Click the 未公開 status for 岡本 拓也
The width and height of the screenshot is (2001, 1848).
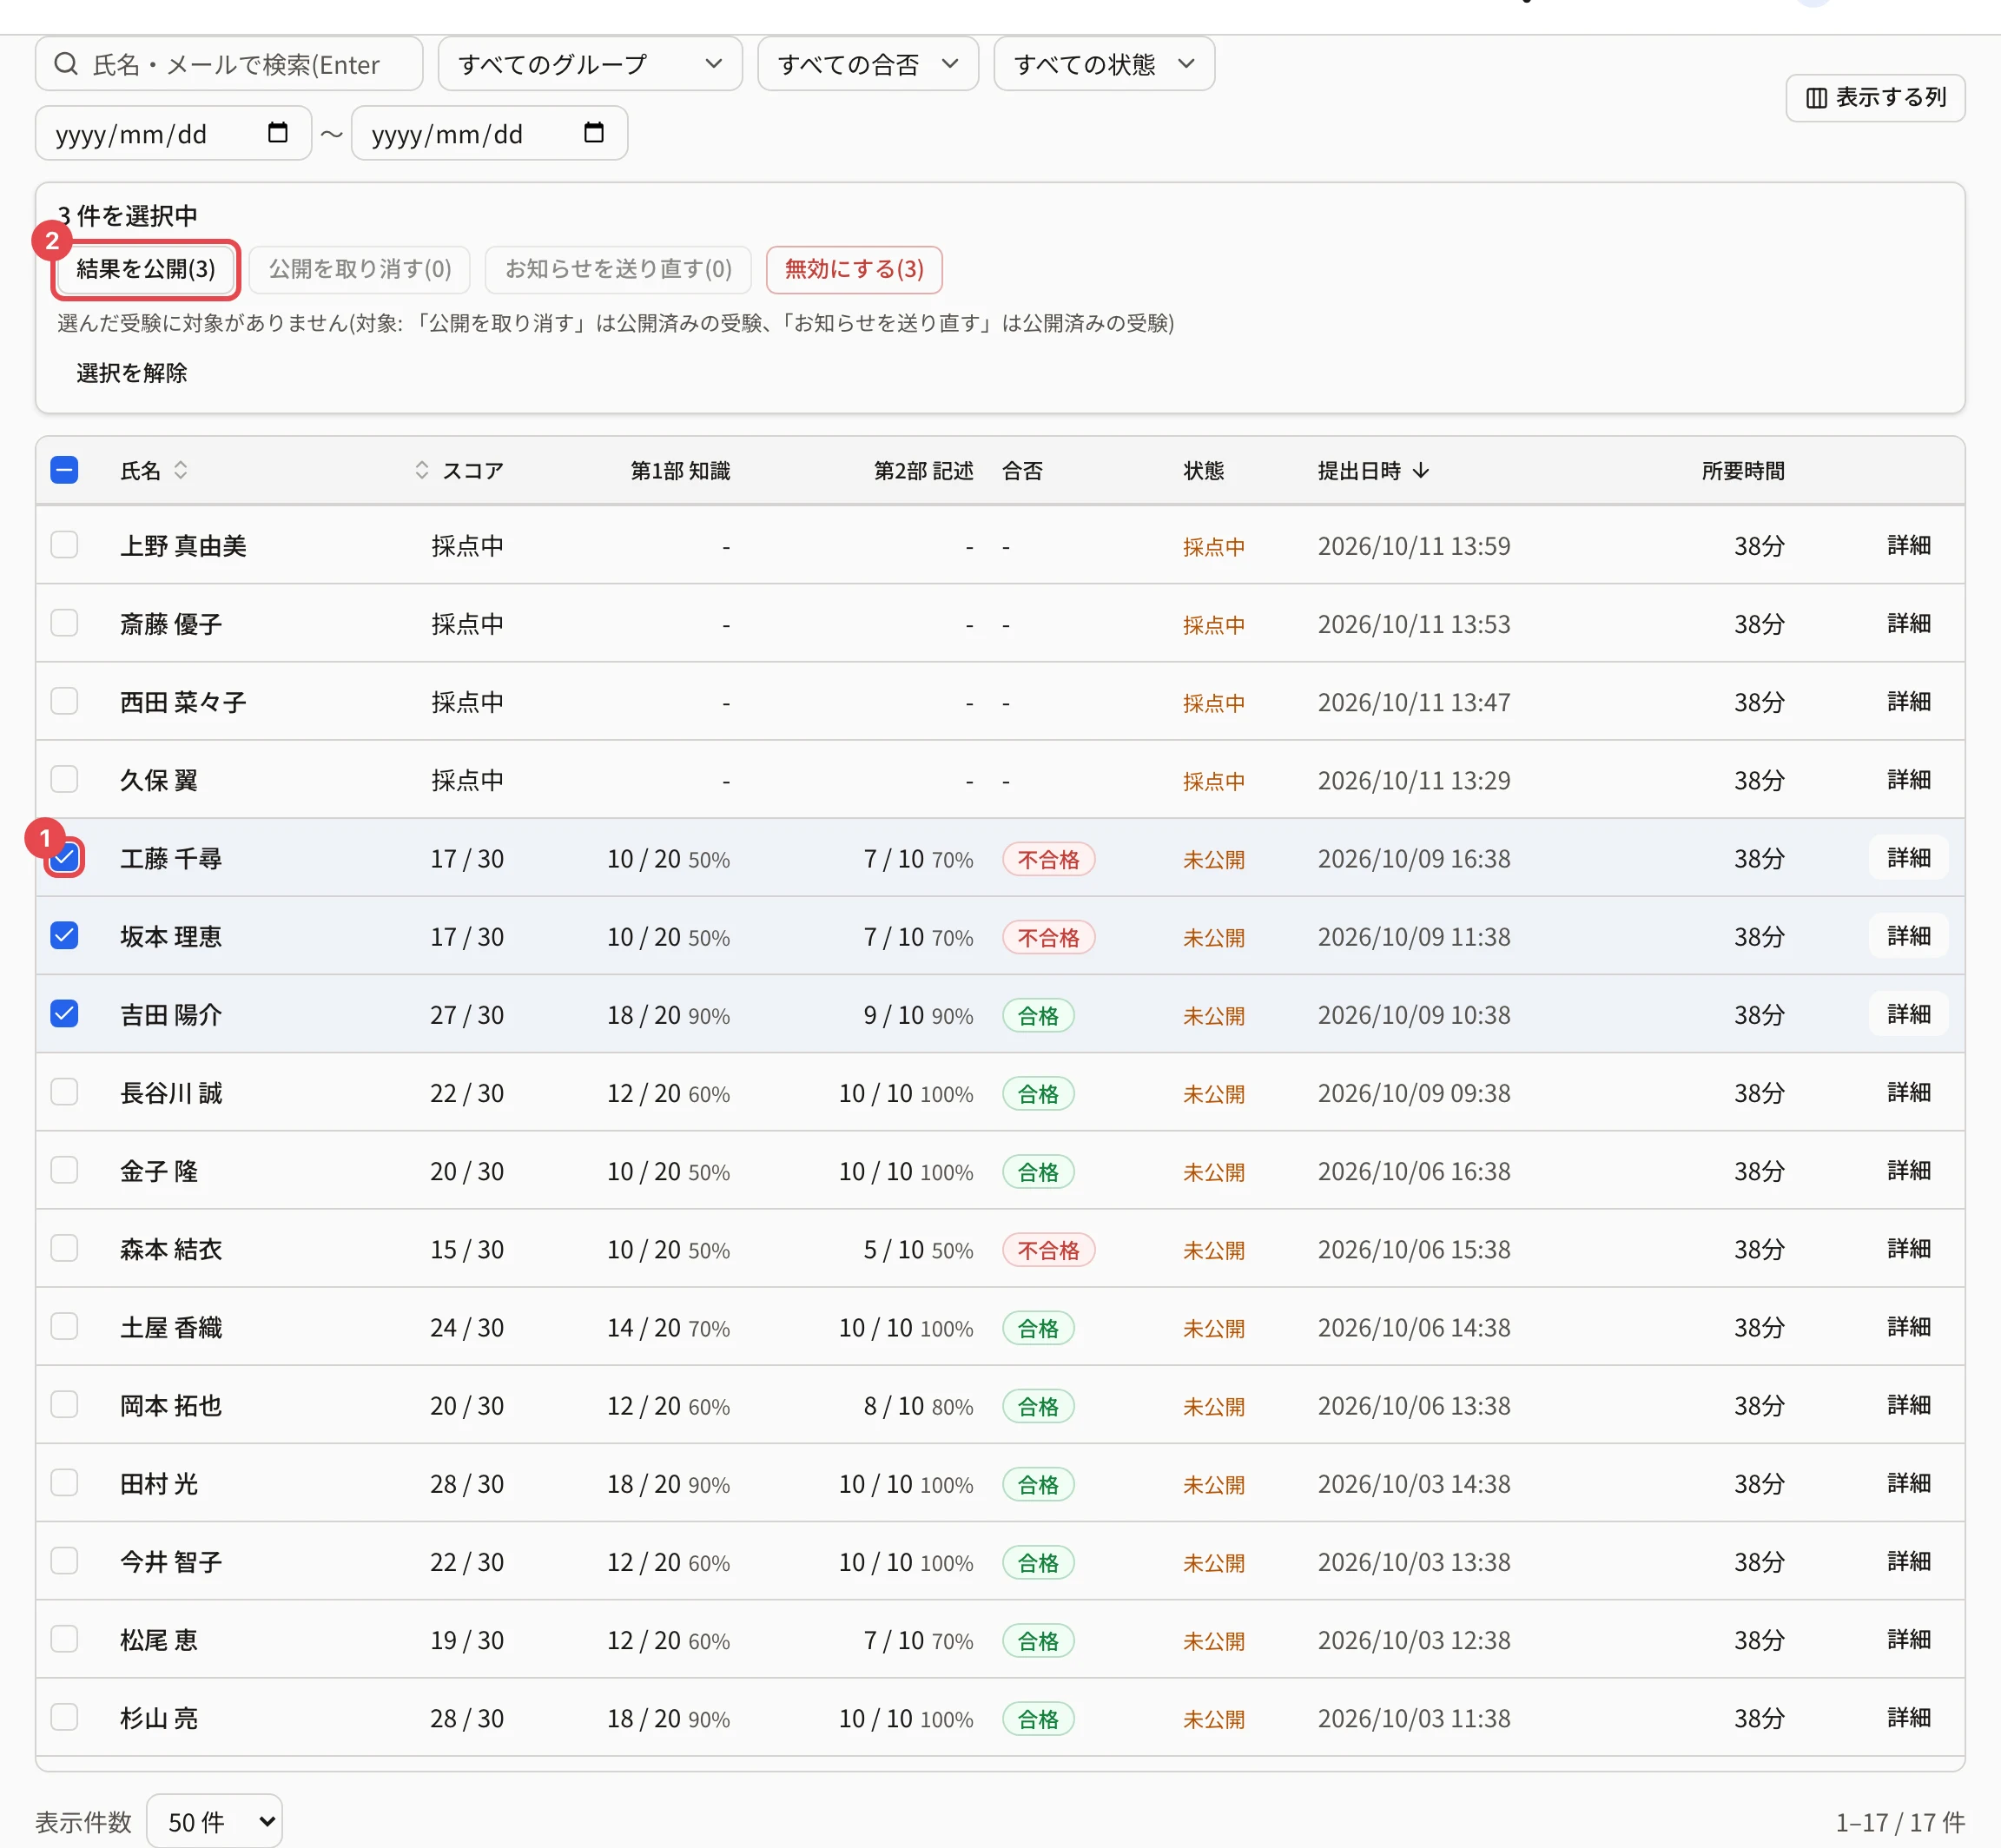pos(1214,1406)
